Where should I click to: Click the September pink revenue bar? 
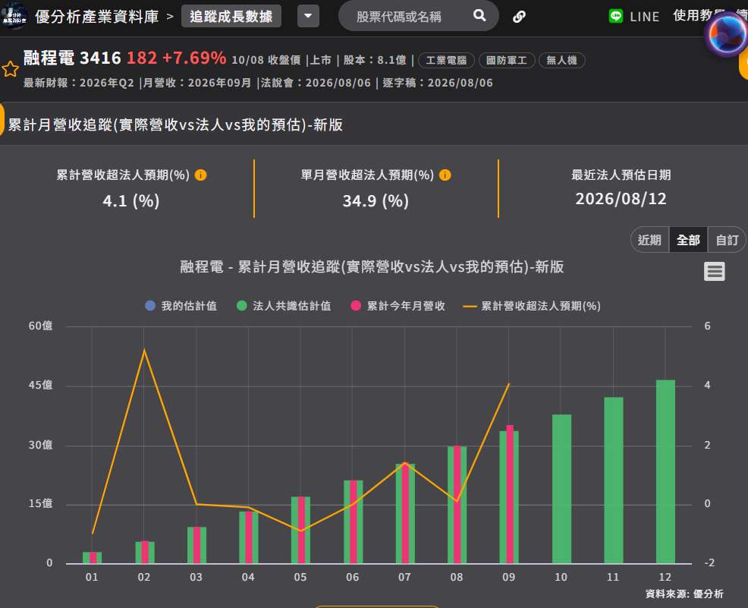pos(510,494)
